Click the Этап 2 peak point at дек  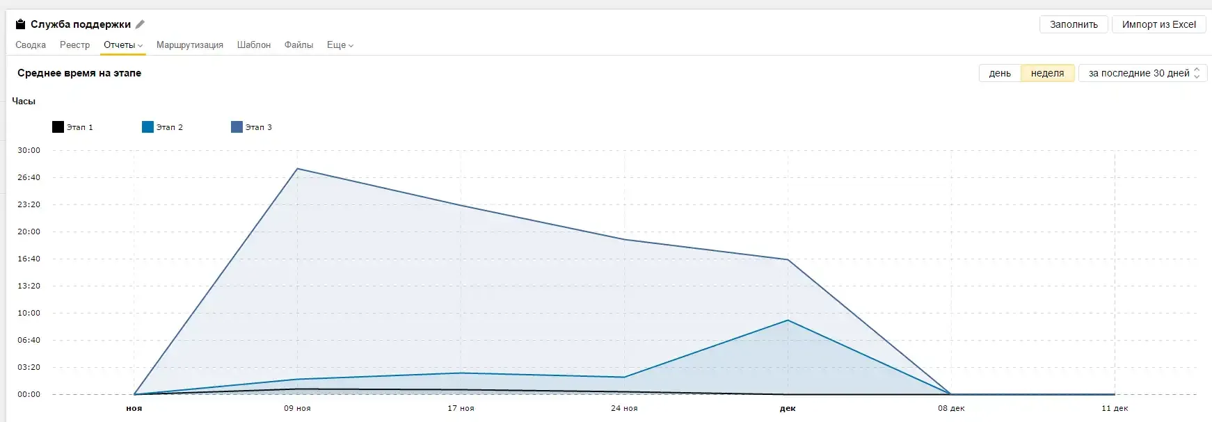click(788, 320)
